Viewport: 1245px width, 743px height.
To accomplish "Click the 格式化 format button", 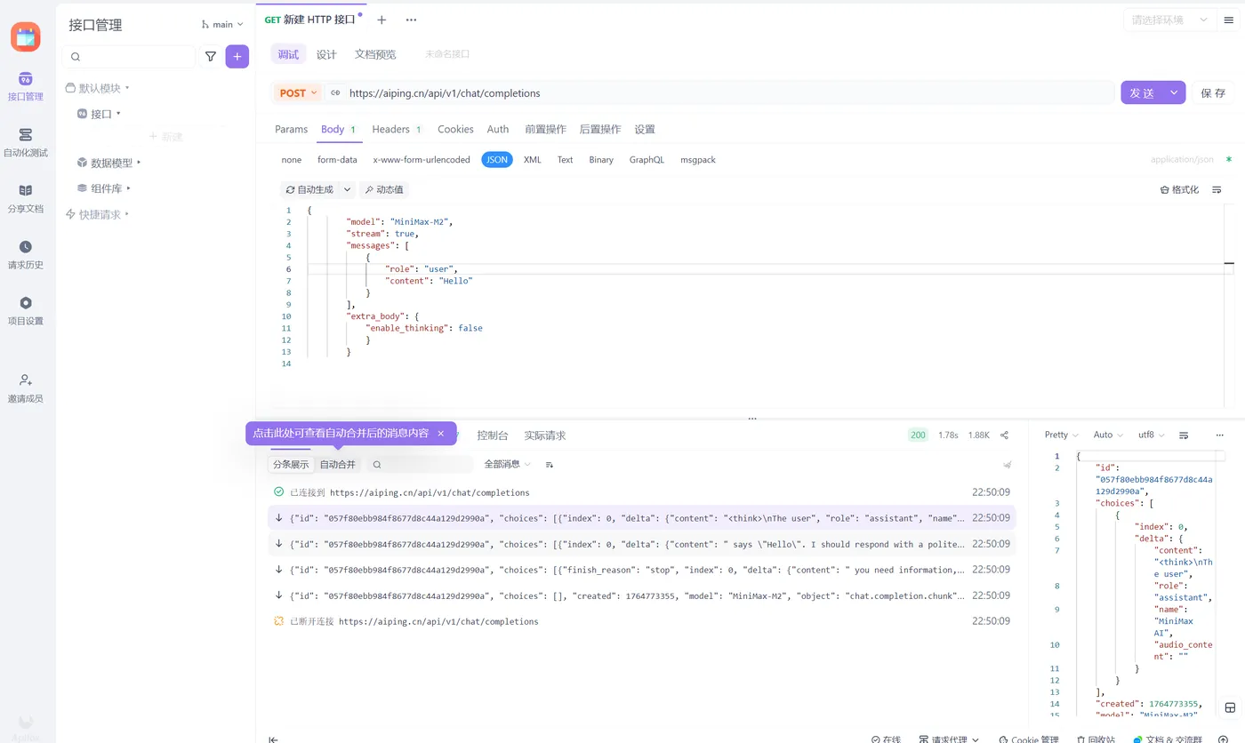I will [x=1179, y=189].
